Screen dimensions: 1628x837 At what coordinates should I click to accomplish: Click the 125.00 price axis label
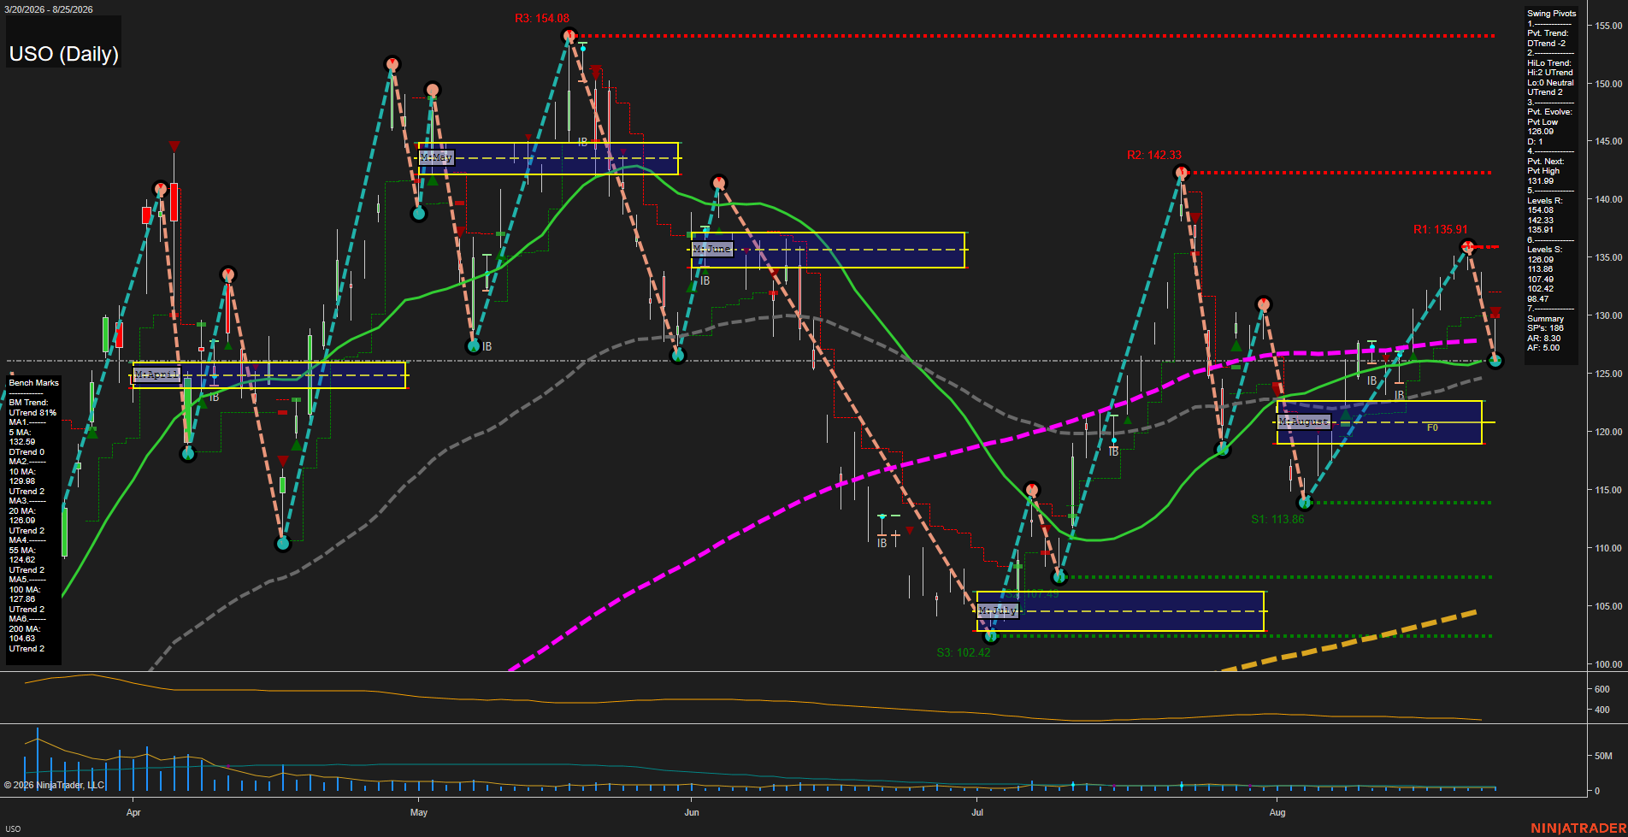pos(1608,374)
